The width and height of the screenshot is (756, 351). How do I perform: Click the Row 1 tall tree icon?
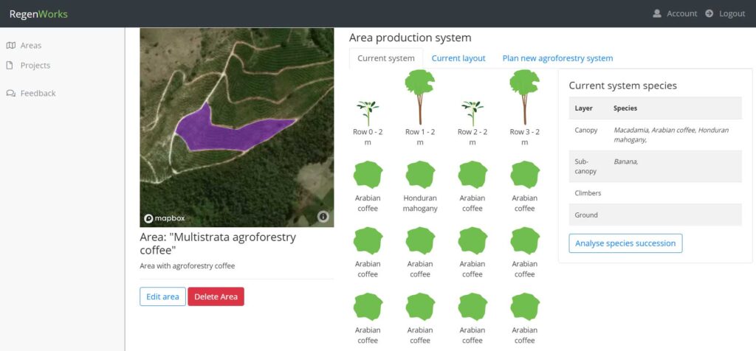pos(420,97)
